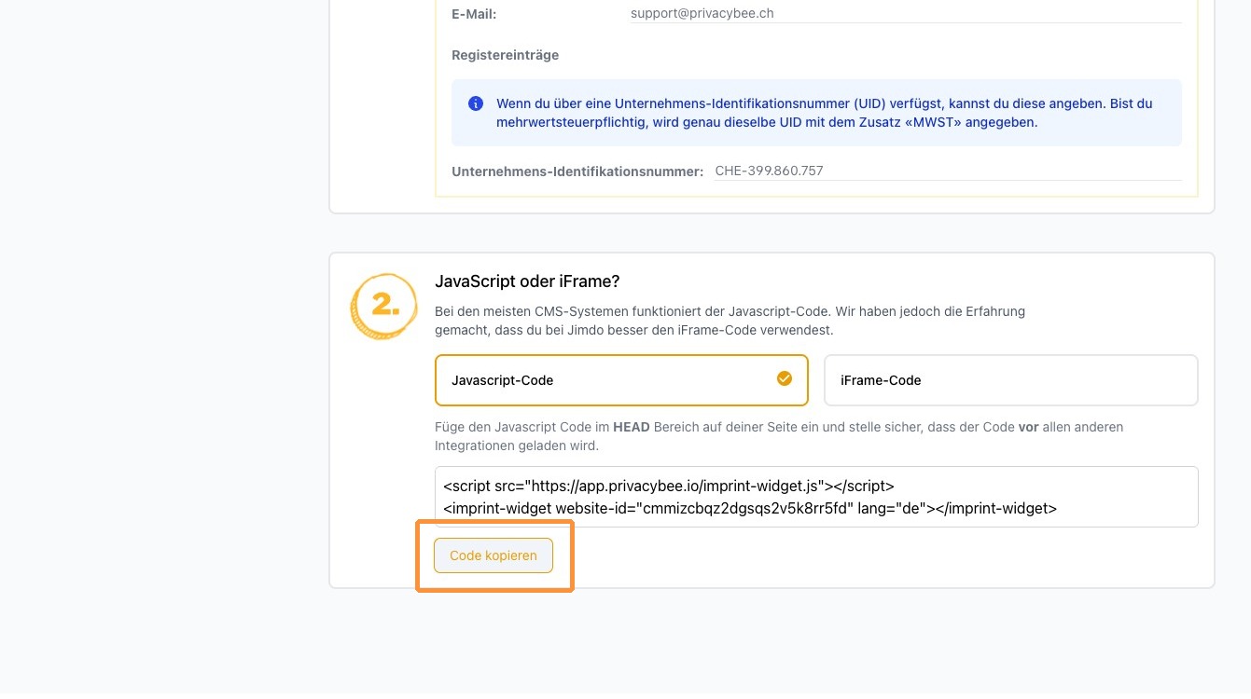Click the UID field CHE-399.860.757
The image size is (1251, 699).
pos(947,171)
